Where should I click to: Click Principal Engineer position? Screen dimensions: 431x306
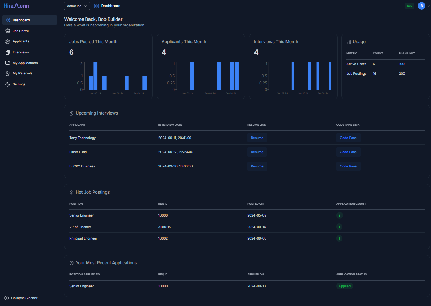click(83, 238)
